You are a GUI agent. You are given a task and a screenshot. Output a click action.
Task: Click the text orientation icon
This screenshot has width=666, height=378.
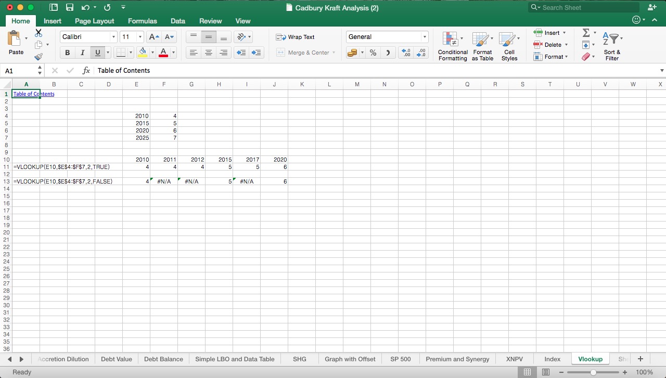coord(241,37)
